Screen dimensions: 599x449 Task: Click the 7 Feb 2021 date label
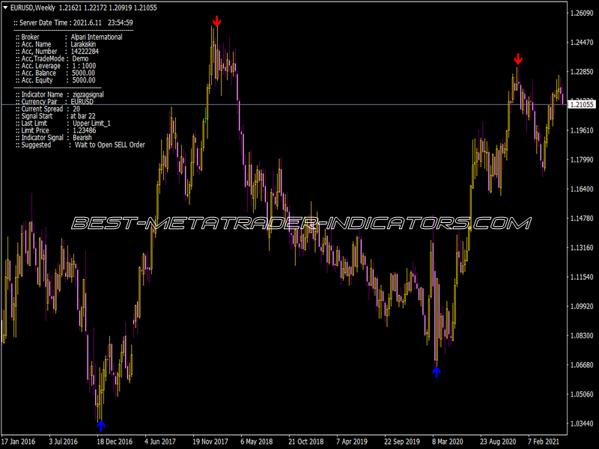pyautogui.click(x=544, y=442)
